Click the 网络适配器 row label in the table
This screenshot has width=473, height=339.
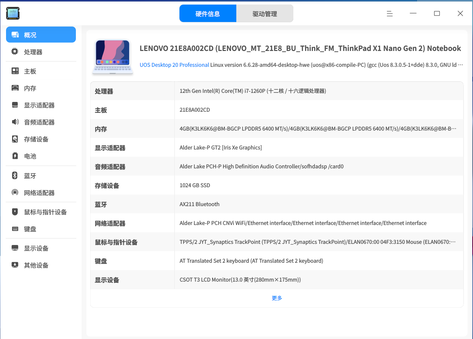point(110,223)
